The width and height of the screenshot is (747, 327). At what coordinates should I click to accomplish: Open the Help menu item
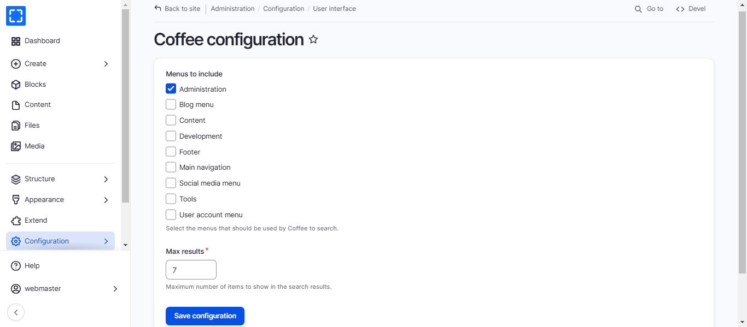click(32, 266)
